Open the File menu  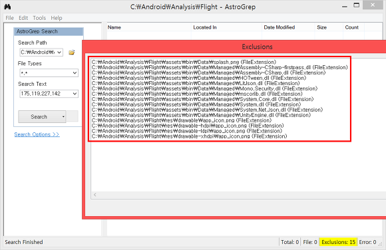coord(9,18)
